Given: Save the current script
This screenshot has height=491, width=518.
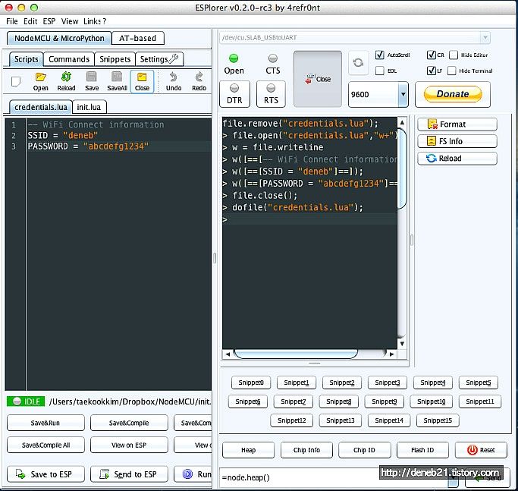Looking at the screenshot, I should coord(92,82).
